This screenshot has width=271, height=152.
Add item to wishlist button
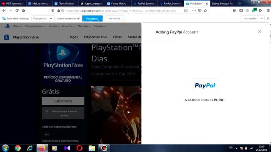click(63, 113)
